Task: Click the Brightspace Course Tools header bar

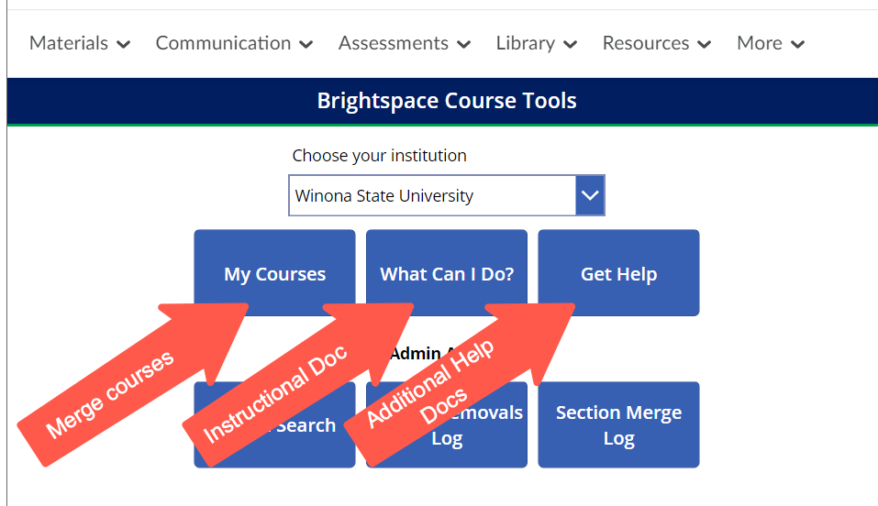Action: (447, 100)
